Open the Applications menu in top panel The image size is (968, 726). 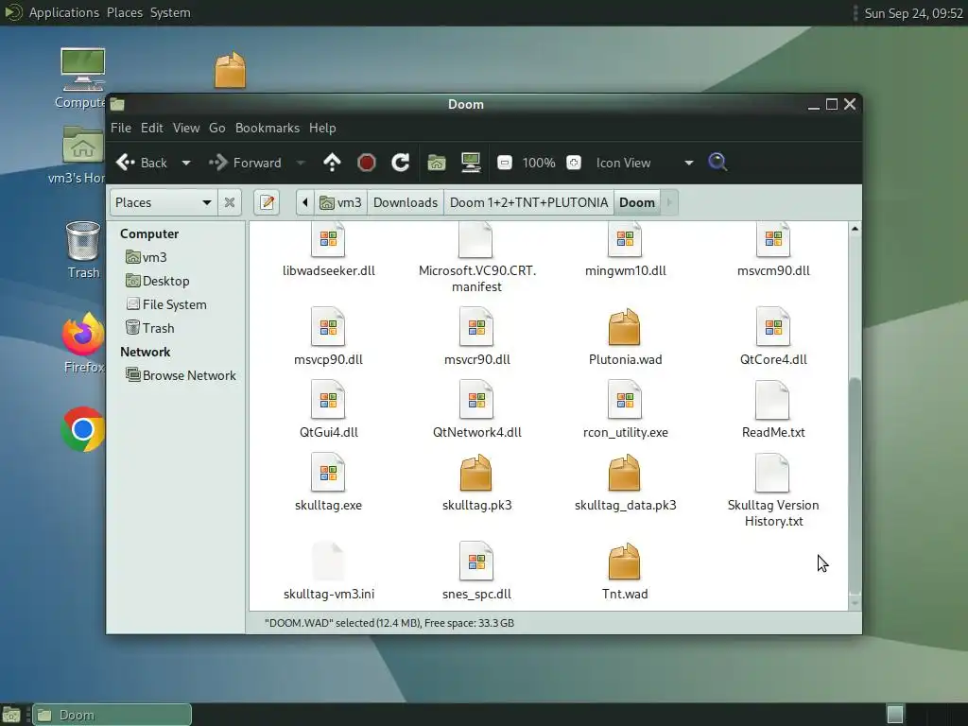tap(63, 12)
